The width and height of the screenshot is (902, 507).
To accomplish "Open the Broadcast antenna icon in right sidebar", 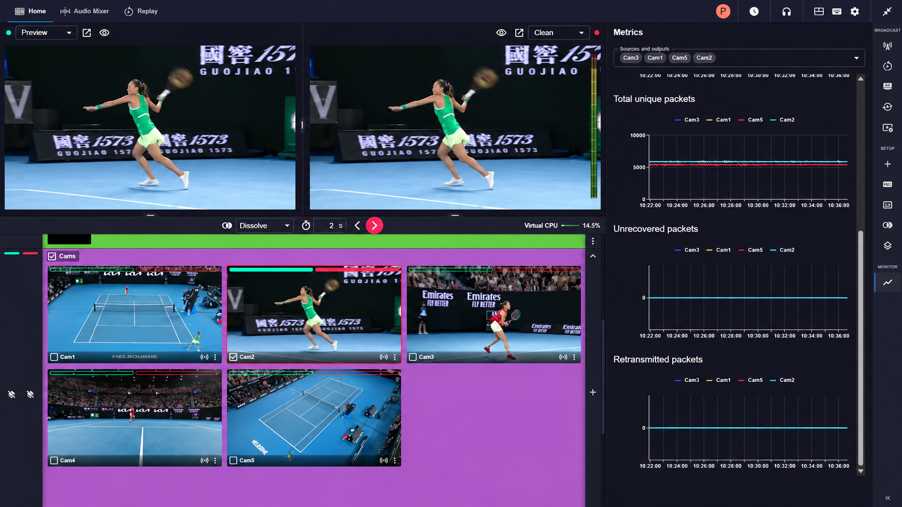I will (887, 46).
